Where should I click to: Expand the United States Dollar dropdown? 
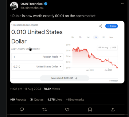click(49, 67)
